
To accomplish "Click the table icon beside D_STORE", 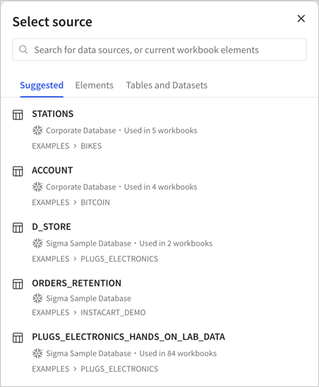I will pos(18,227).
